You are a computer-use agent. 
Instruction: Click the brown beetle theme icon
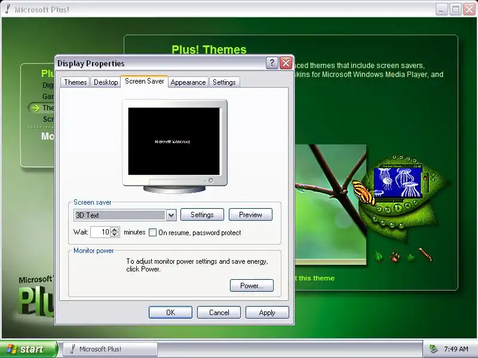pos(395,257)
